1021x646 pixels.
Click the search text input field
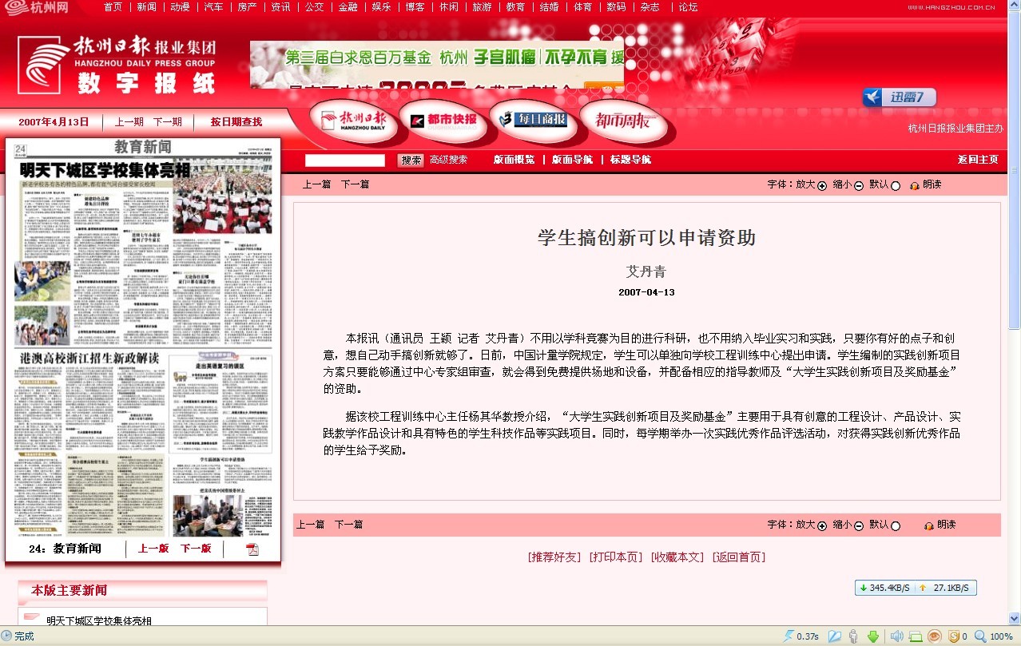[x=344, y=161]
